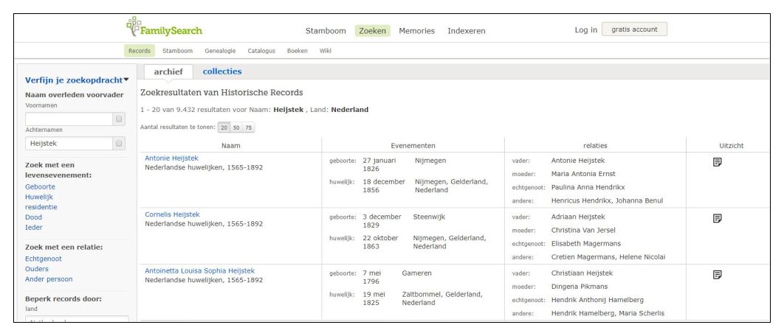Open the Catalogus submenu link
This screenshot has height=336, width=784.
tap(261, 51)
